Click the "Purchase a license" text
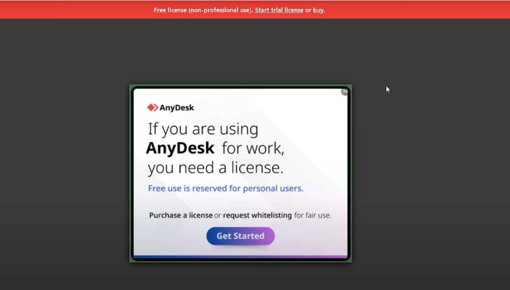The height and width of the screenshot is (290, 510). point(181,215)
